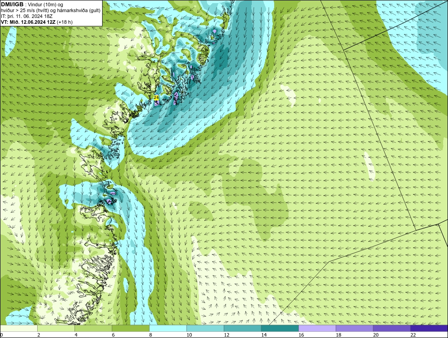Click the 'hviður > 25 m/s' legend line
This screenshot has width=448, height=338.
(51, 11)
